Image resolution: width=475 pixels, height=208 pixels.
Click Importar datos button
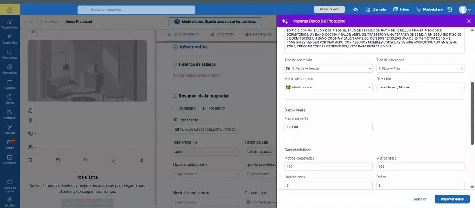452,199
